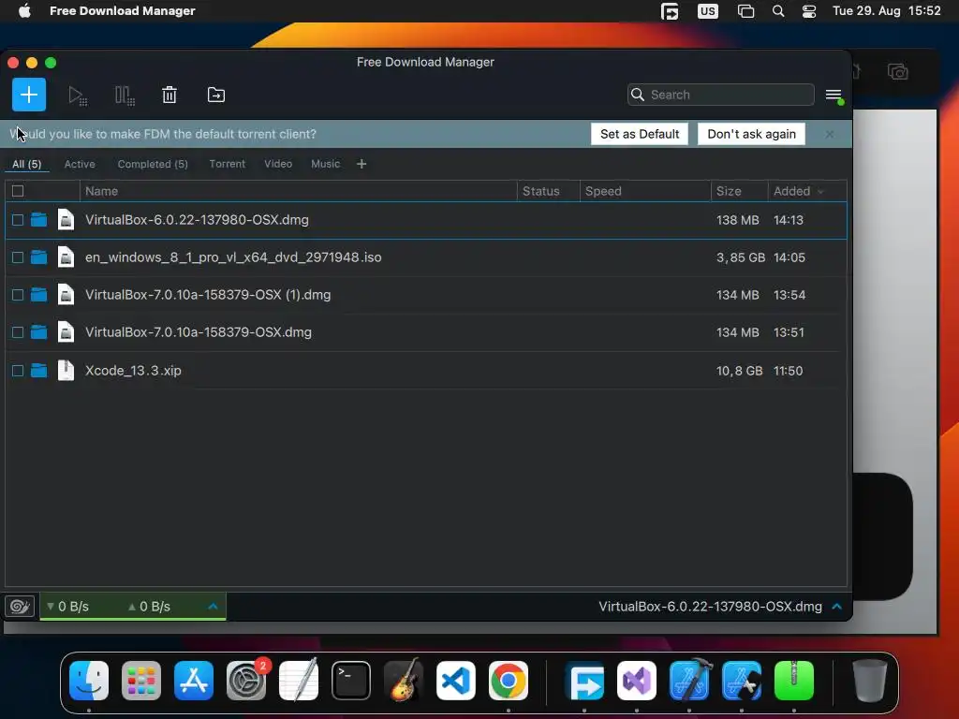Click the 10,8 GB size value
959x719 pixels.
(x=740, y=371)
